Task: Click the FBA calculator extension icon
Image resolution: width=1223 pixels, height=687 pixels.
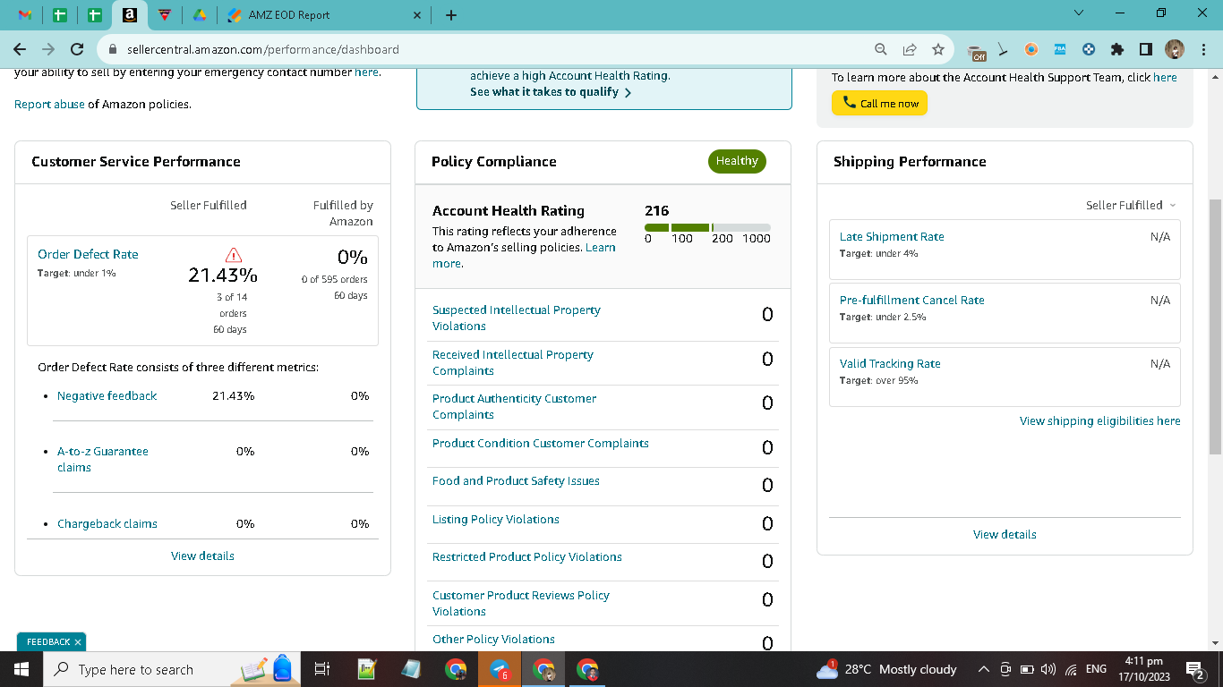Action: (x=1060, y=49)
